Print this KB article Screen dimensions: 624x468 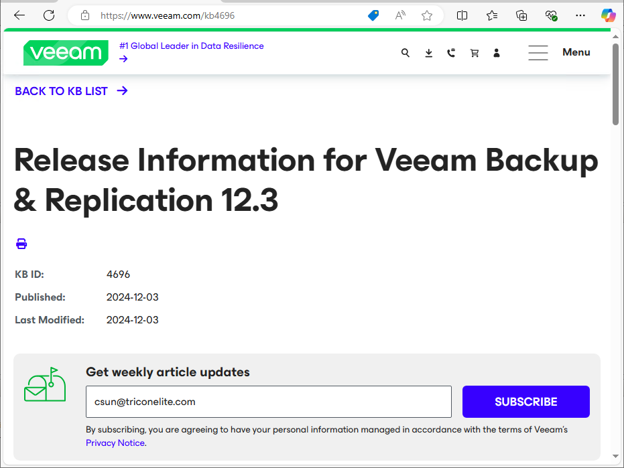21,243
